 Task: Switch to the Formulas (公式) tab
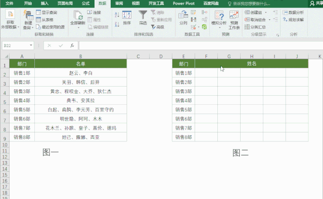point(85,4)
